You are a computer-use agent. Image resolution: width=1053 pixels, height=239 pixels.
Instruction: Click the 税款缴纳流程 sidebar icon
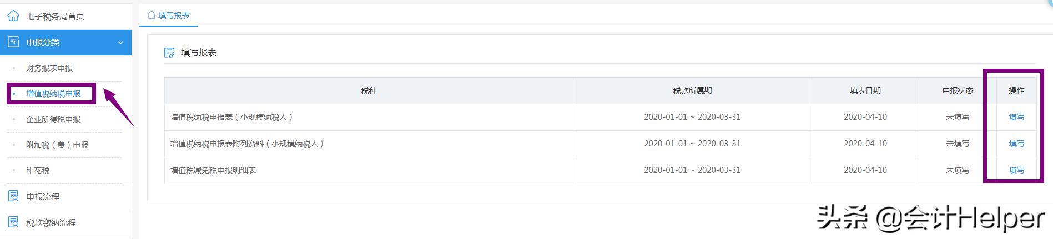13,222
